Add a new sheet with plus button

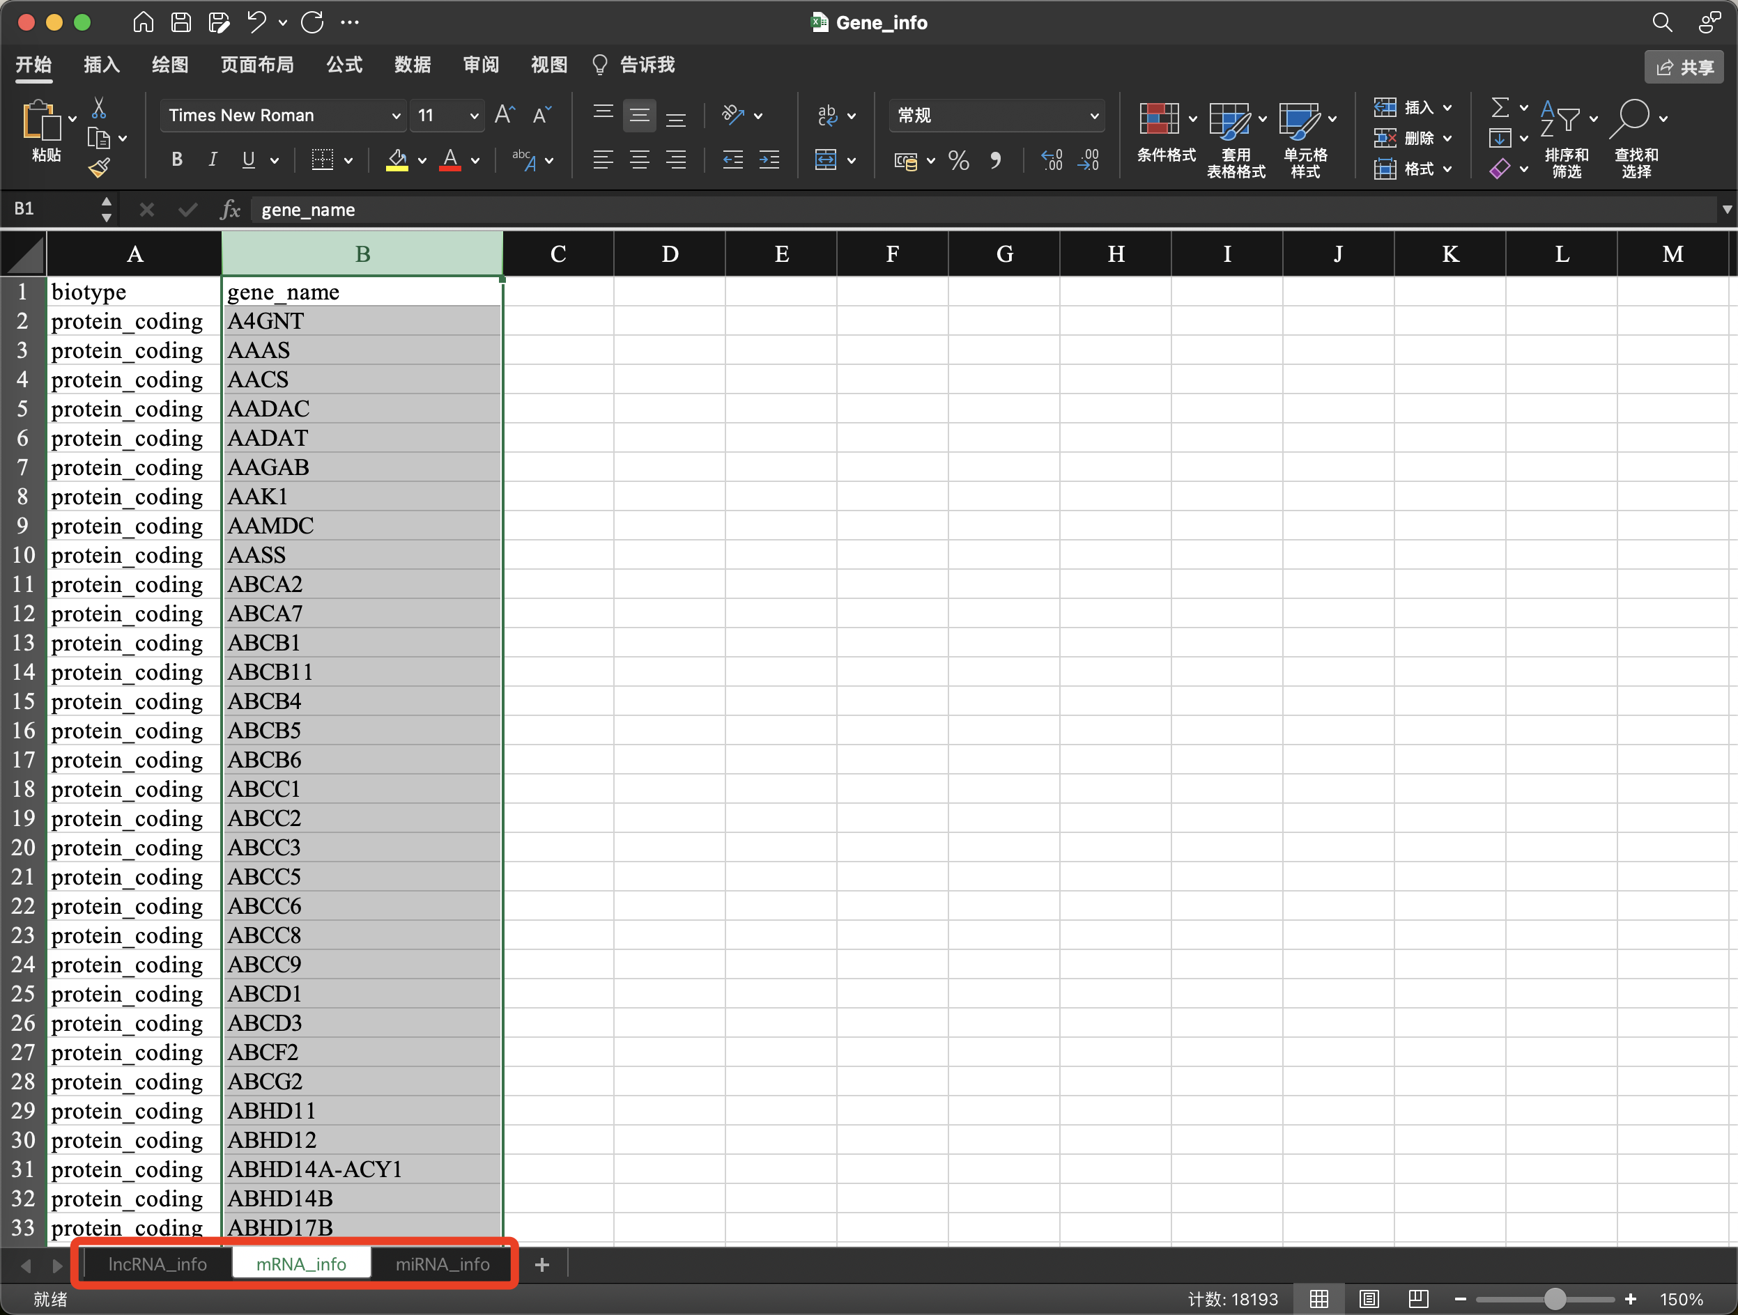point(542,1265)
